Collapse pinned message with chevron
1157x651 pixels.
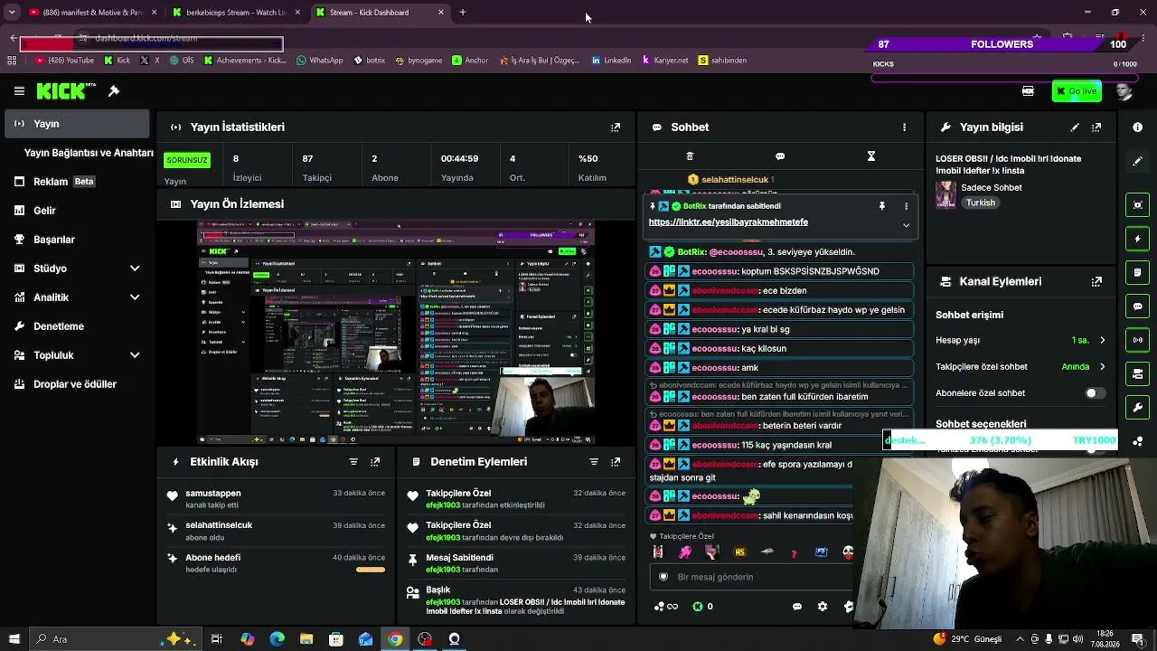(906, 225)
